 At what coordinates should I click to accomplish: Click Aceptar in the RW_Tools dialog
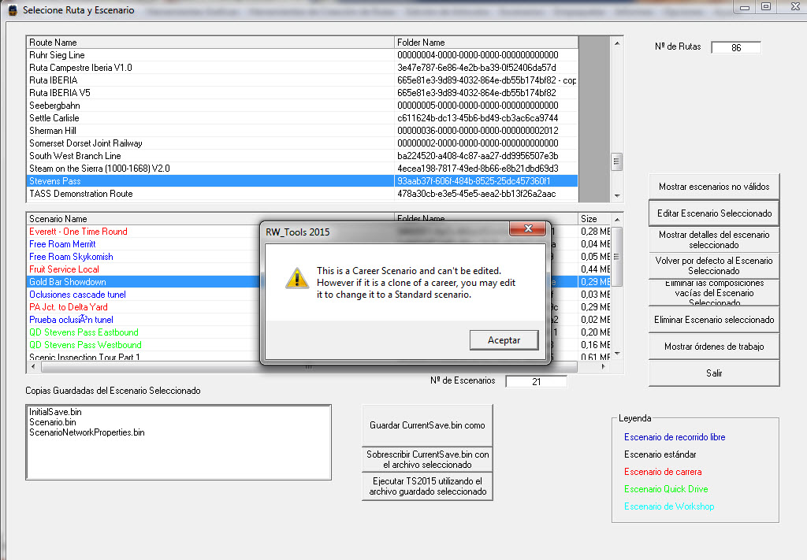pos(504,339)
